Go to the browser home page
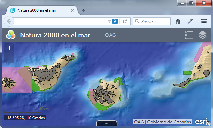 [x=178, y=21]
